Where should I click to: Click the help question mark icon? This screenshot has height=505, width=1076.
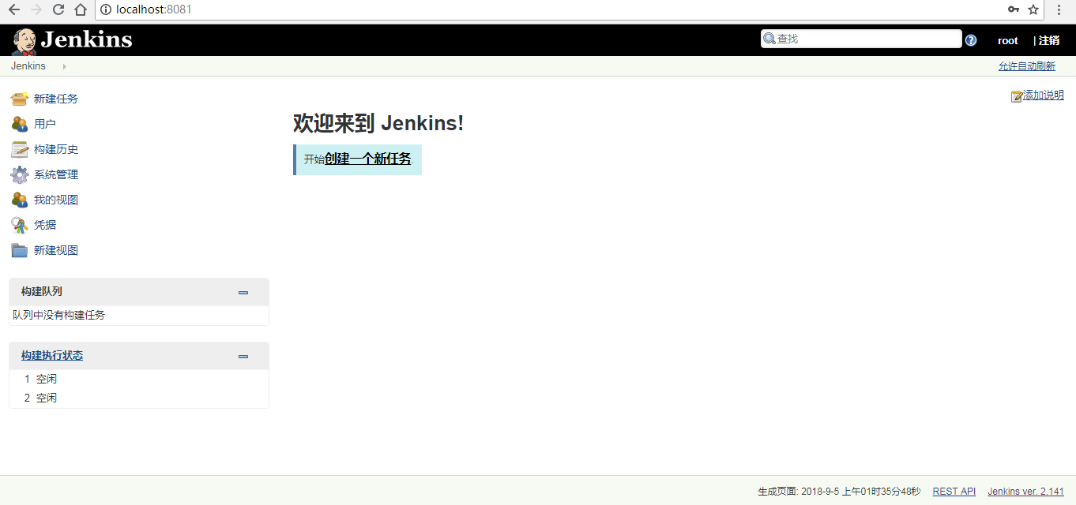click(971, 39)
